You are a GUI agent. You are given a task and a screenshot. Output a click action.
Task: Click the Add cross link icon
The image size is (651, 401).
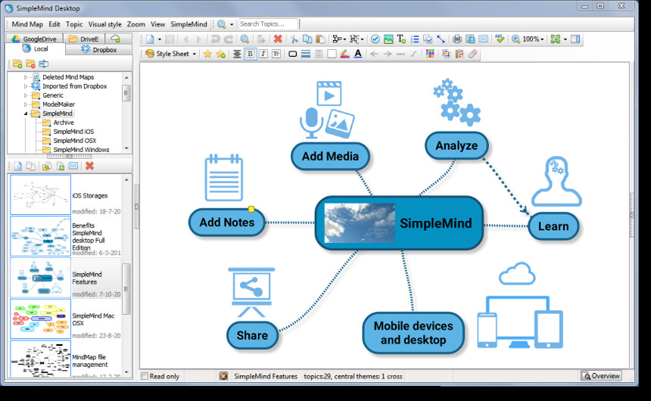(x=441, y=39)
